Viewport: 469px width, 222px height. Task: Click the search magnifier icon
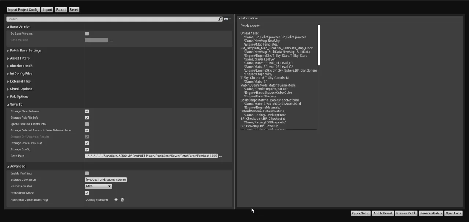point(221,19)
